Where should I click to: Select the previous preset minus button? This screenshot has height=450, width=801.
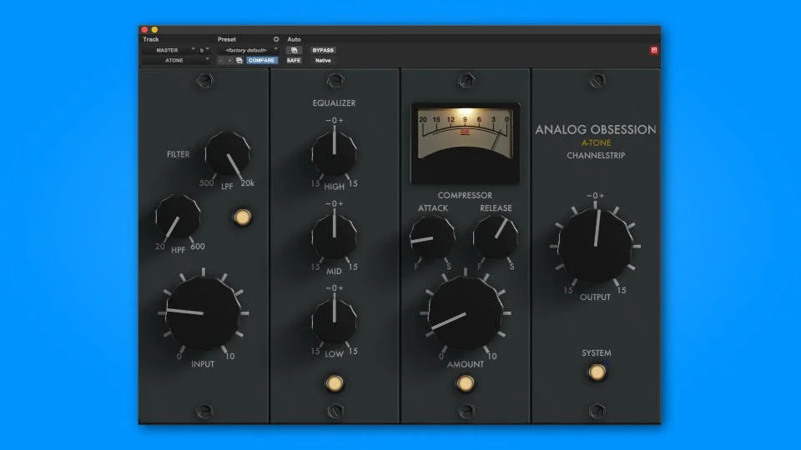click(x=220, y=60)
